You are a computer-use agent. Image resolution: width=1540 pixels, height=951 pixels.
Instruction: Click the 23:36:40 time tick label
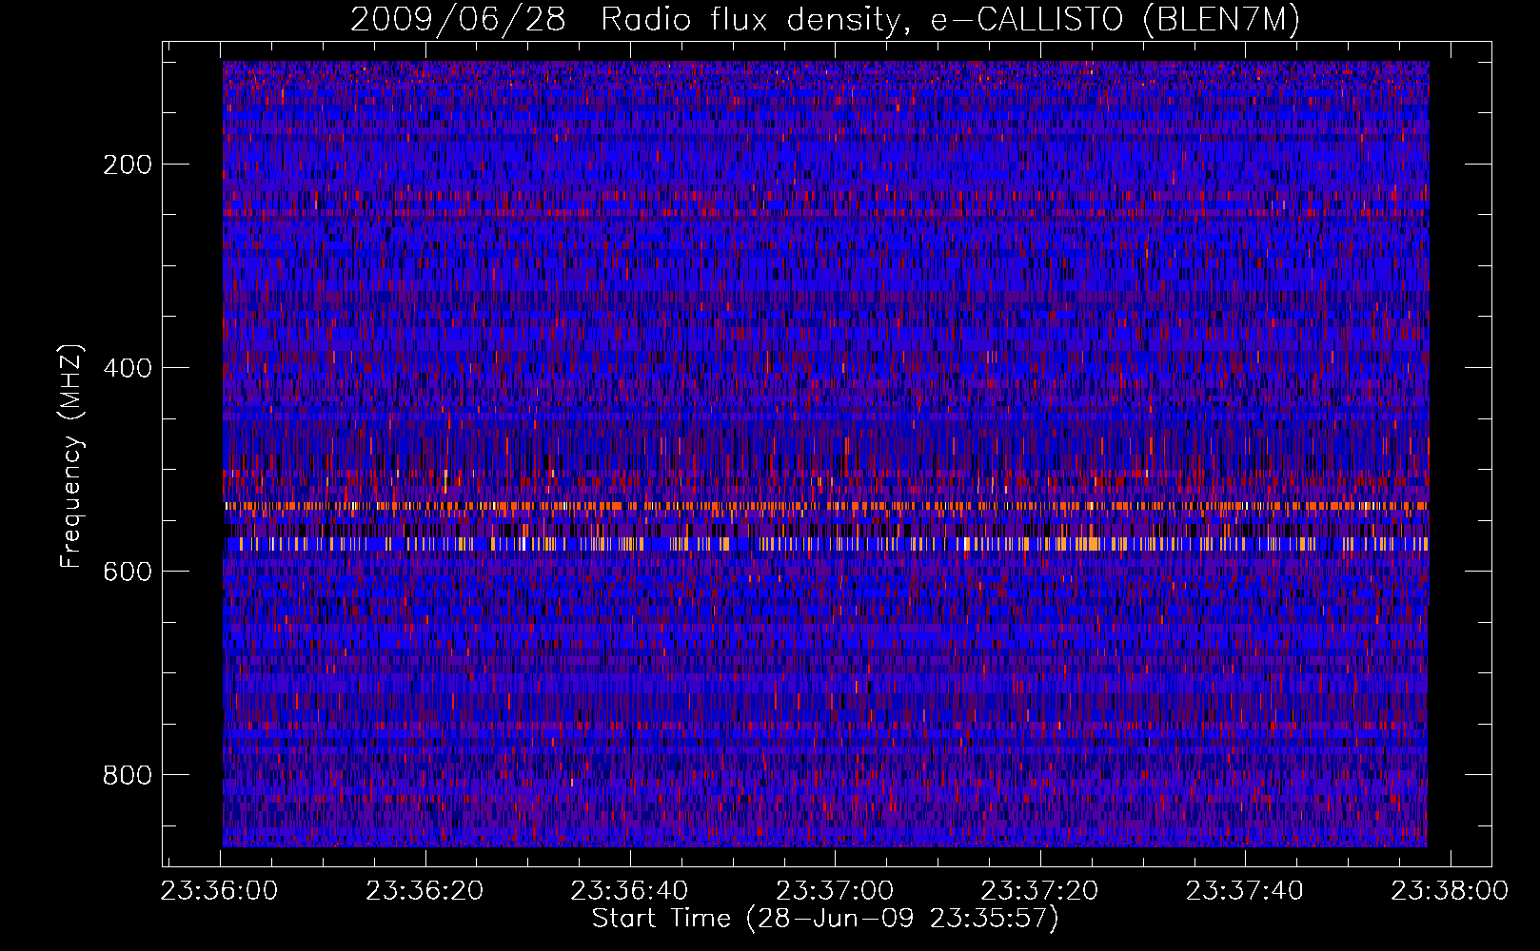(x=629, y=891)
